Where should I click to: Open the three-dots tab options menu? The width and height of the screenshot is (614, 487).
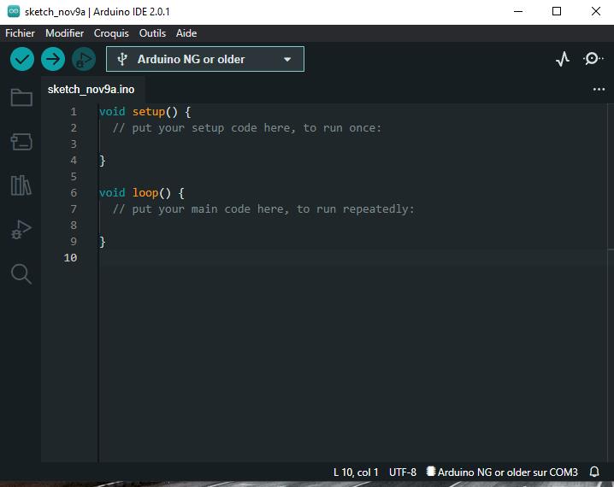click(599, 90)
